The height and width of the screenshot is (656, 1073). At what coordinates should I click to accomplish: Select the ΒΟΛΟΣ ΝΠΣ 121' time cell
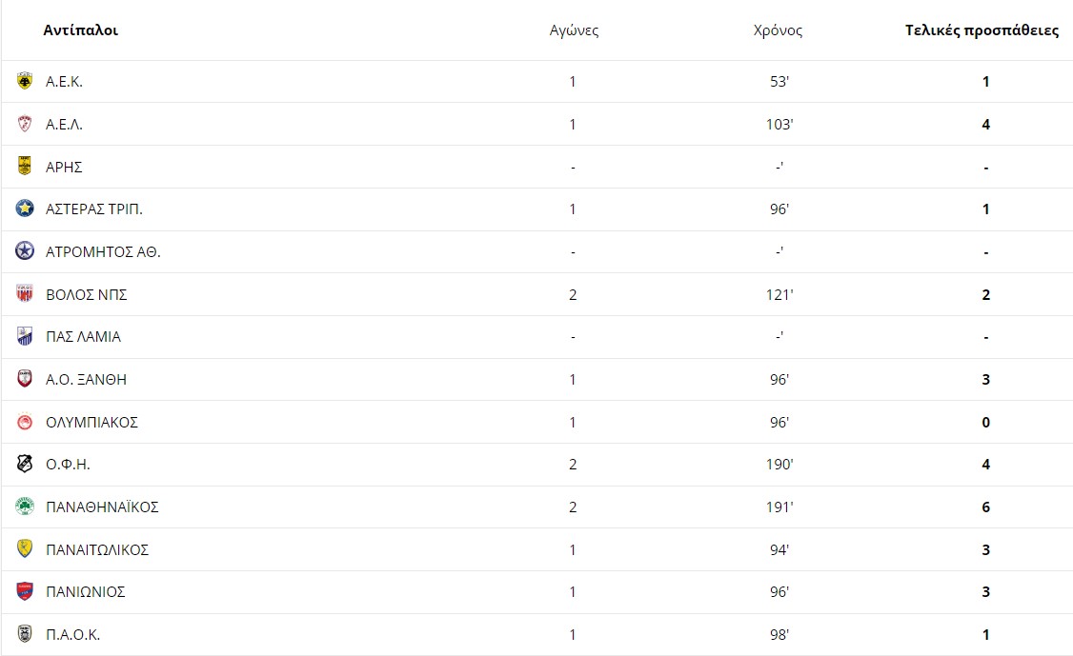click(779, 295)
